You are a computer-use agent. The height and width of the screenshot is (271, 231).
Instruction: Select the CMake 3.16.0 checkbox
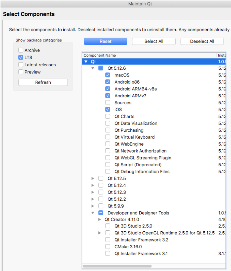(x=108, y=247)
